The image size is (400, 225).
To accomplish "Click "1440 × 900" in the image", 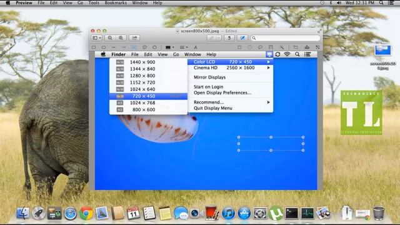I will [142, 62].
